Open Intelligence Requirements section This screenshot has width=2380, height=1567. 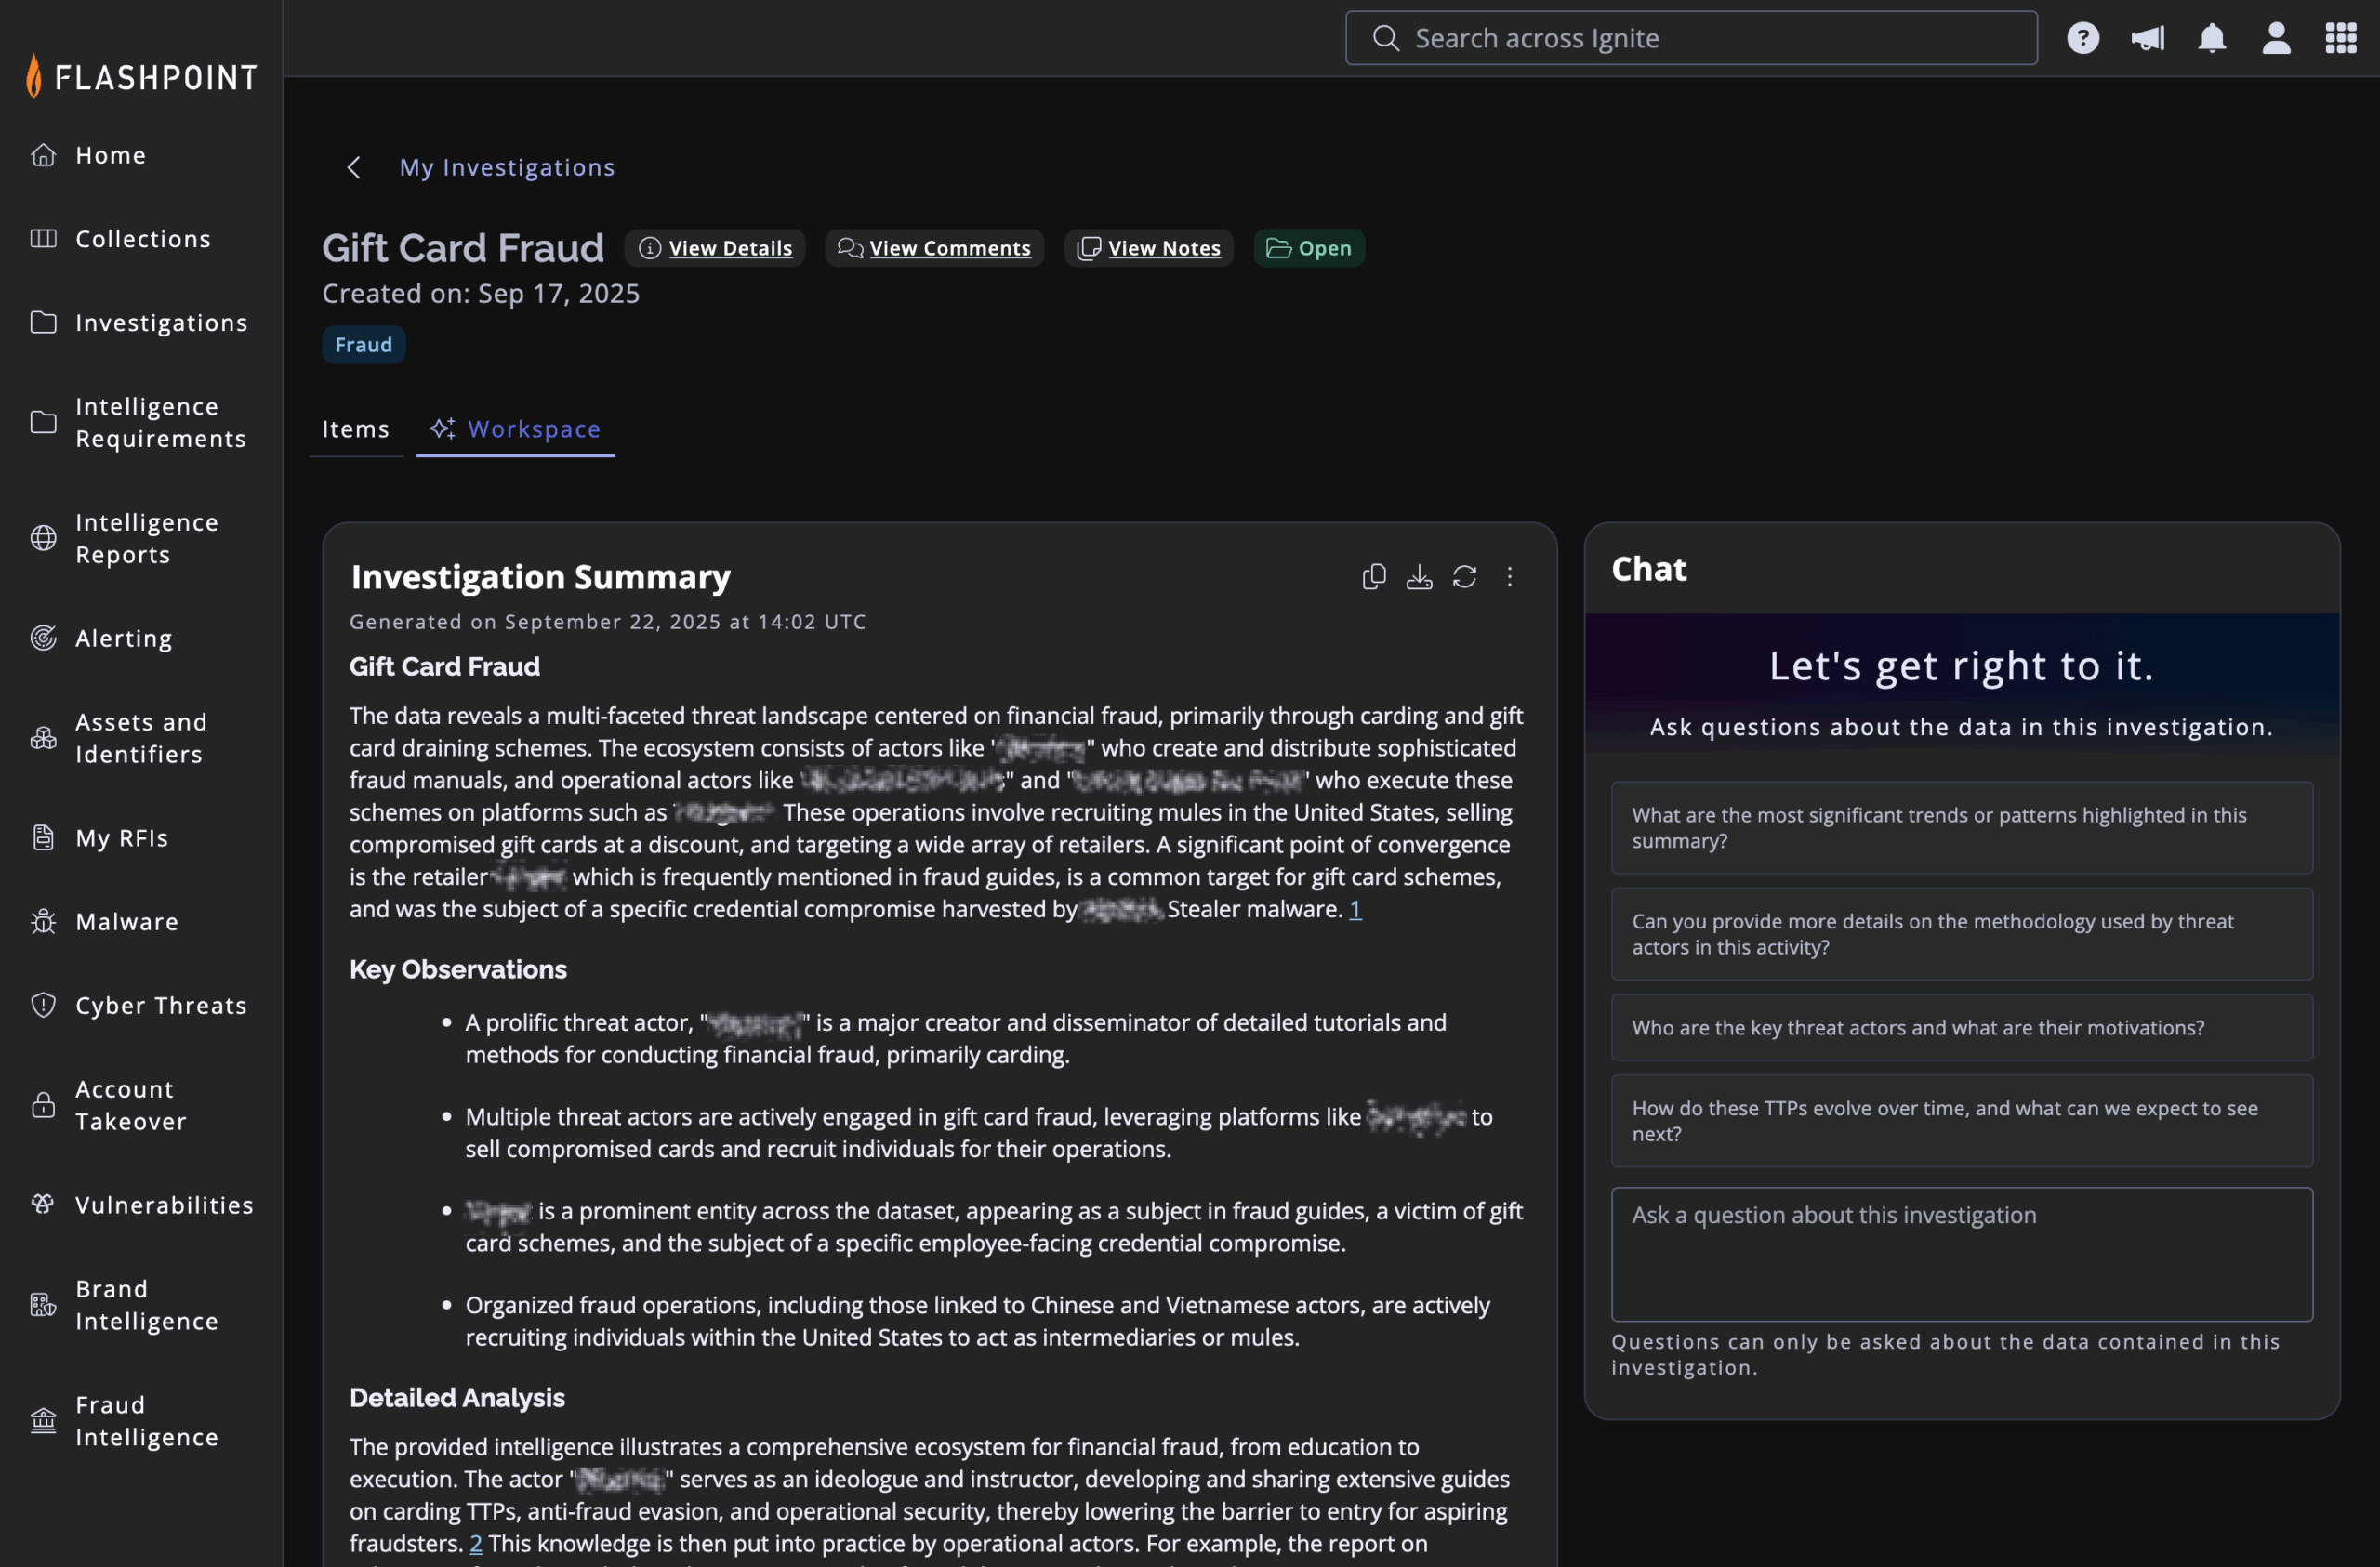pyautogui.click(x=161, y=423)
